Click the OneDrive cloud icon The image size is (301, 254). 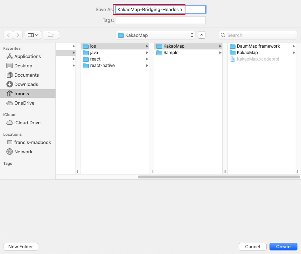pyautogui.click(x=10, y=103)
